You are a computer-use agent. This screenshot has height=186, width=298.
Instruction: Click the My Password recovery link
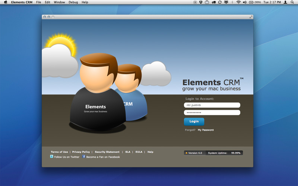click(206, 130)
